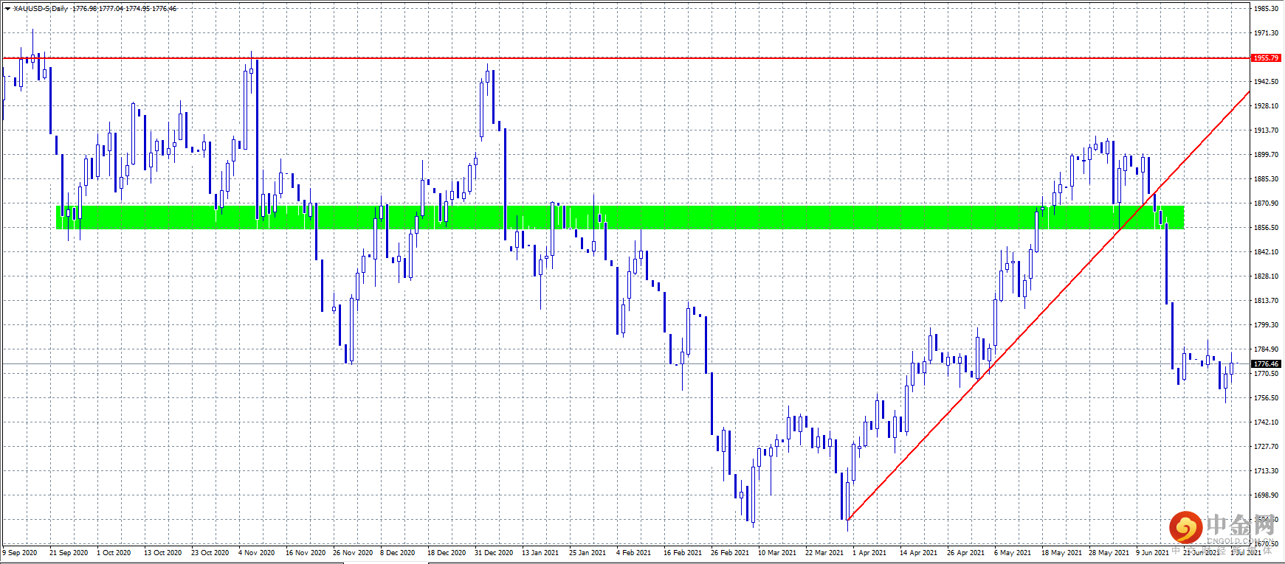Click the 1 Apr 2021 date label
Screen dimensions: 1285x564
point(869,553)
